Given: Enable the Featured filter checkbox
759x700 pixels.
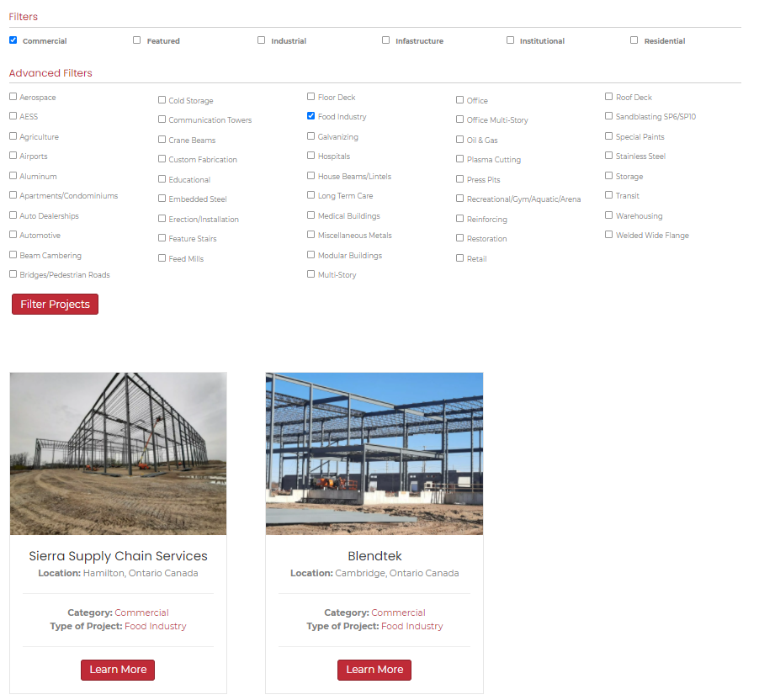Looking at the screenshot, I should click(137, 40).
